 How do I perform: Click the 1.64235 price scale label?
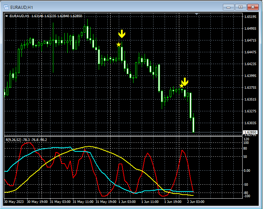pos(250,64)
